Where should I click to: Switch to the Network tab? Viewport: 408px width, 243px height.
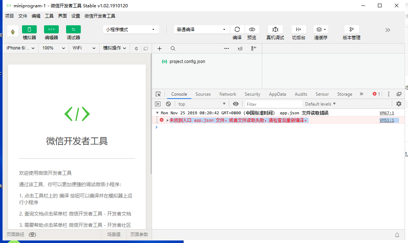point(228,94)
